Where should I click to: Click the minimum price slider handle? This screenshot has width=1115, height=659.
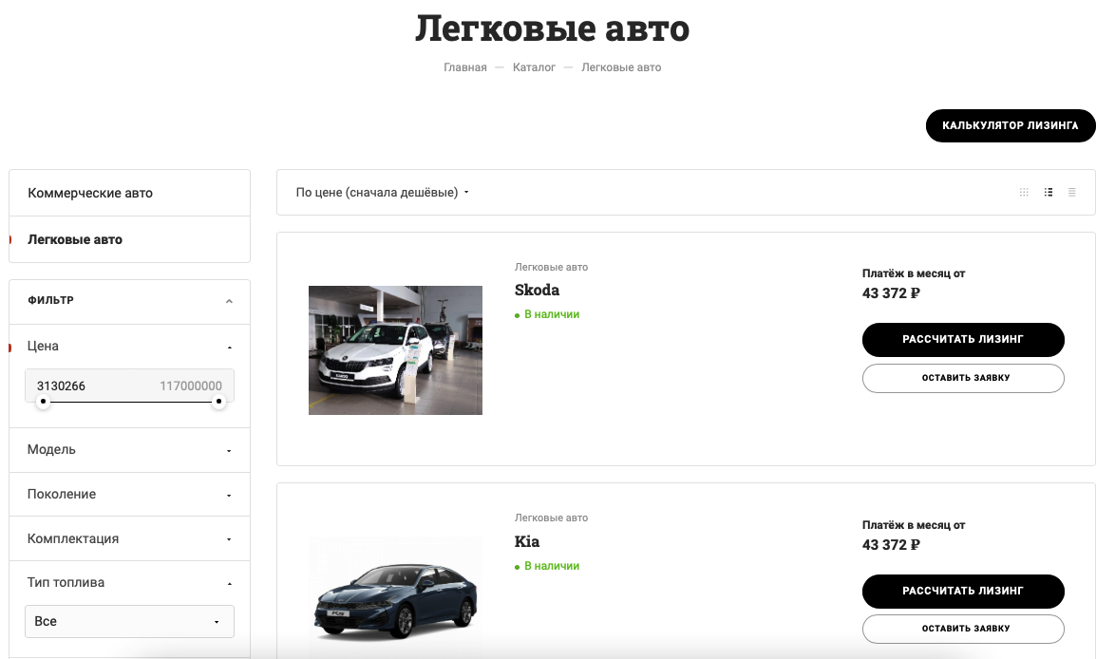[43, 402]
